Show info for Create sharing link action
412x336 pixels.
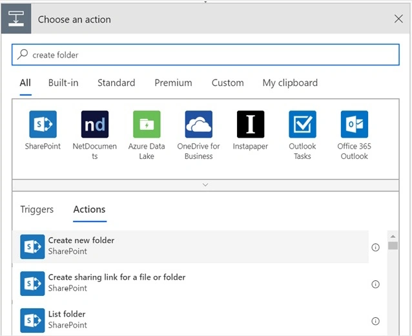(375, 284)
